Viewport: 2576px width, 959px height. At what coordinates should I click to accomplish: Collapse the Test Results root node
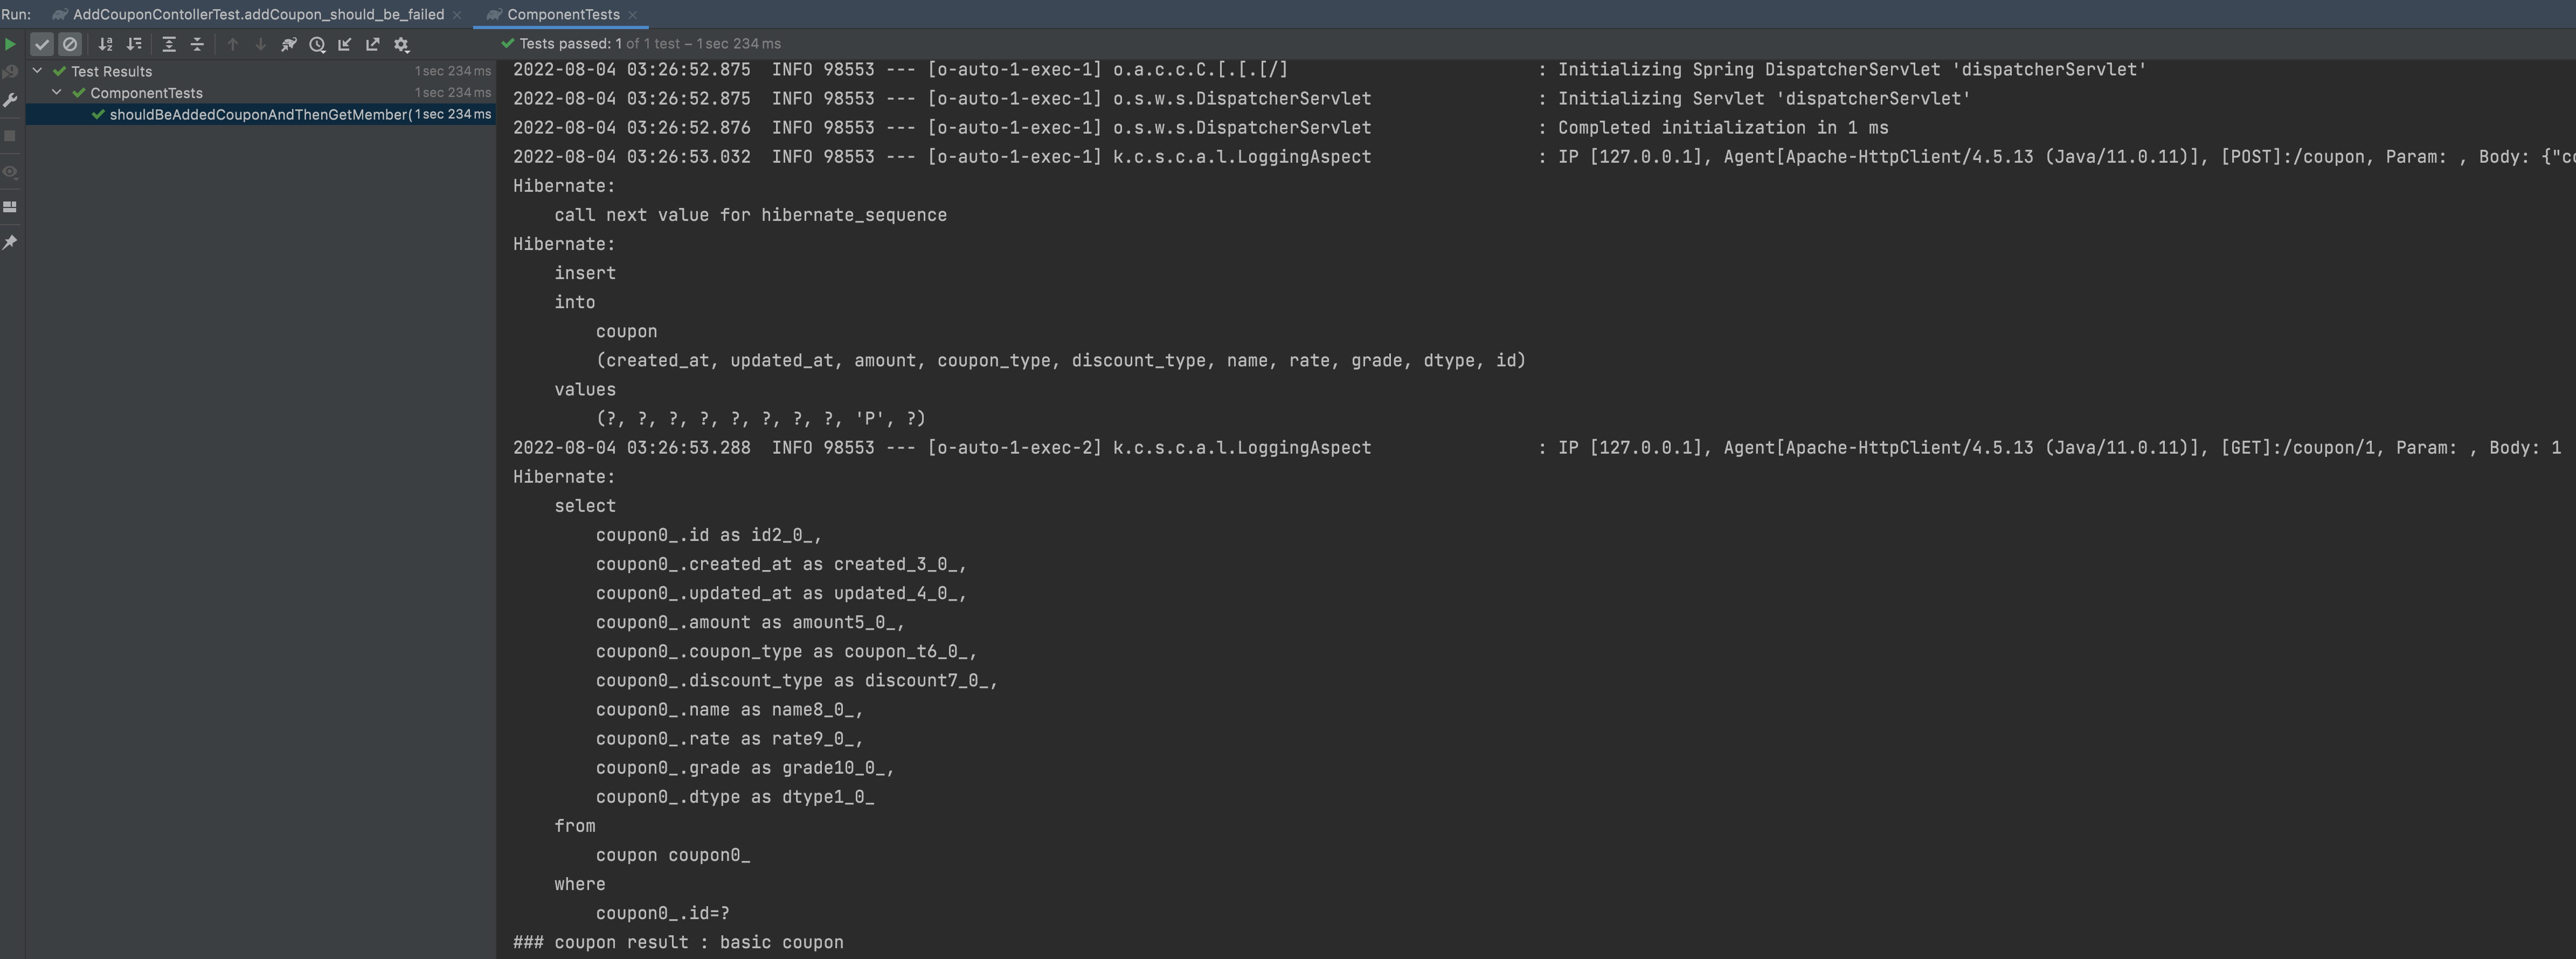(x=37, y=71)
